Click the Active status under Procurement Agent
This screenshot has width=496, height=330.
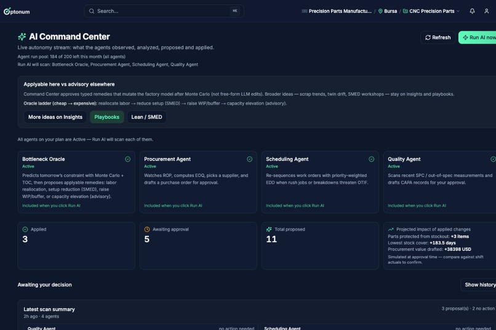150,167
